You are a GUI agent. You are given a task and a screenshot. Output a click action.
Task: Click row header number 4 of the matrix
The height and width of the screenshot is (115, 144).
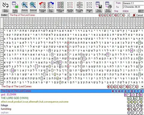(x=2, y=43)
